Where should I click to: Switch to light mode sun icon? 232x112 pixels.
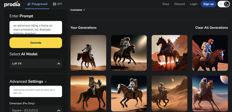coord(221,4)
